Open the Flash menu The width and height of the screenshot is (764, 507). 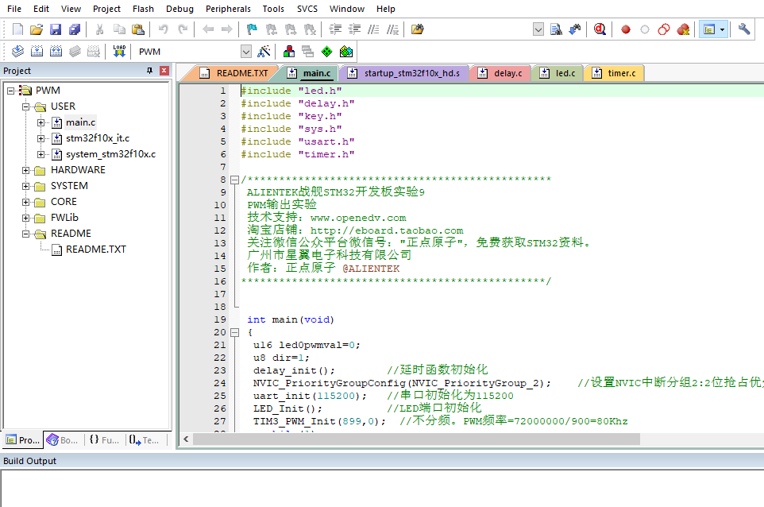[143, 9]
